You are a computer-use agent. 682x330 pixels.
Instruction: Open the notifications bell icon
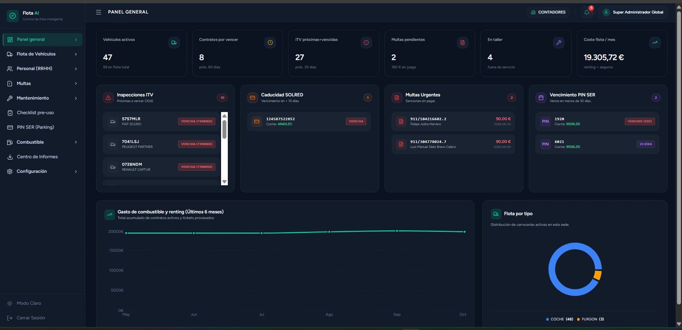click(x=587, y=12)
